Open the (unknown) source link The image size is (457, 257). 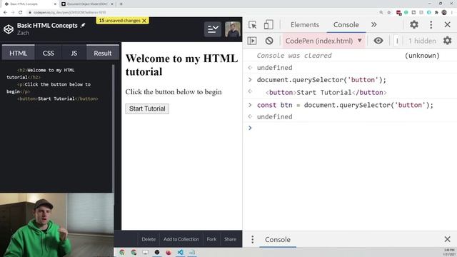point(422,56)
